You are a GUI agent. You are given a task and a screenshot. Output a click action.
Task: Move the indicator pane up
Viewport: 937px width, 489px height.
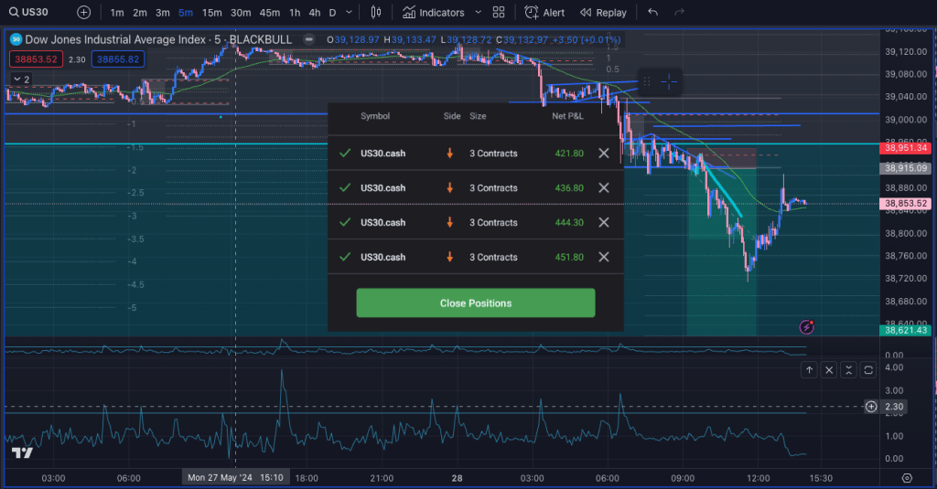pyautogui.click(x=809, y=369)
